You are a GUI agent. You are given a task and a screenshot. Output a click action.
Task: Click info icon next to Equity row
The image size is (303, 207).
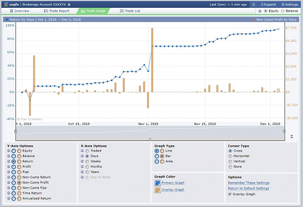[9, 151]
